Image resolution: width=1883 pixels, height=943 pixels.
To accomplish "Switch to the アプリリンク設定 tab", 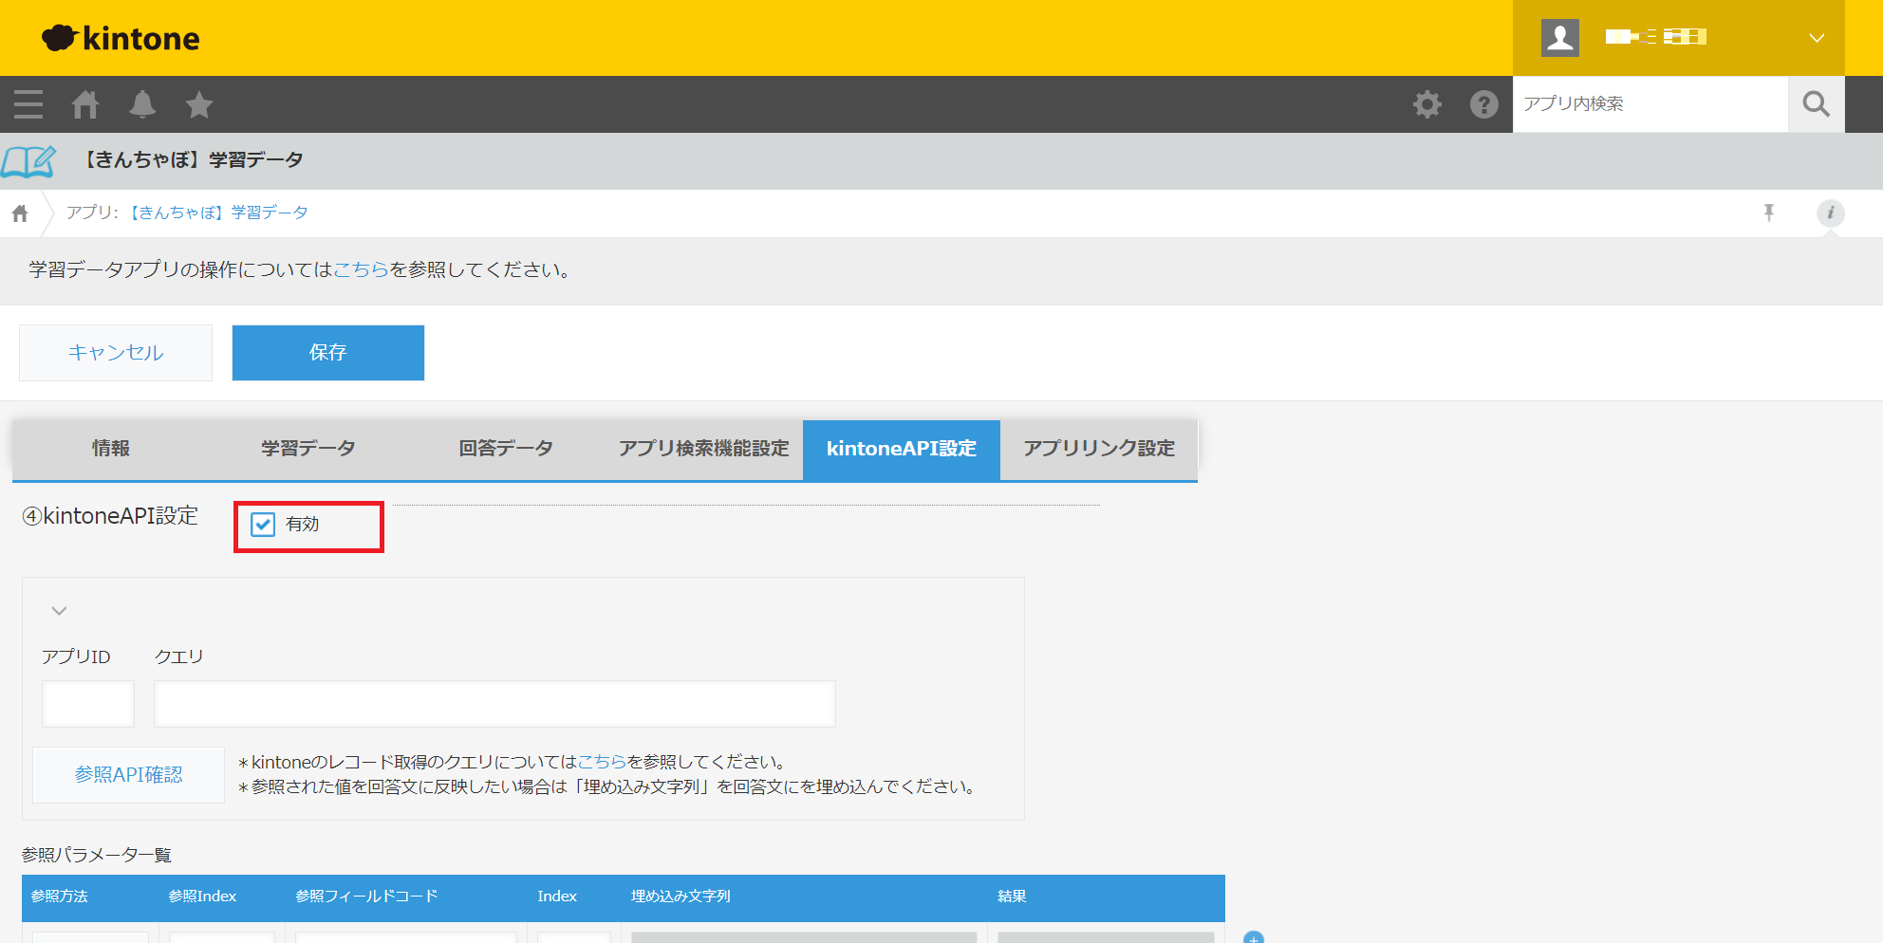I will (x=1098, y=449).
